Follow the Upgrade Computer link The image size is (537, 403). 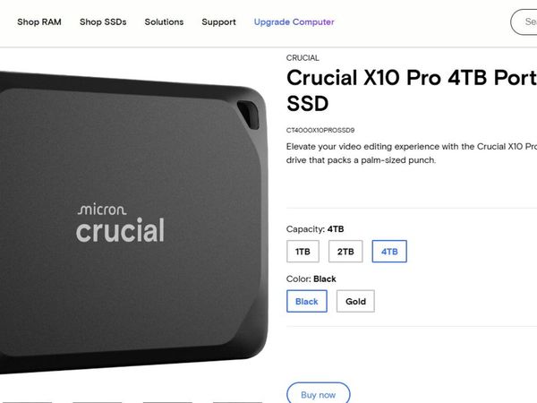click(294, 21)
